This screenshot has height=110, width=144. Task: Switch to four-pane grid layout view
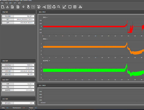coord(75,7)
